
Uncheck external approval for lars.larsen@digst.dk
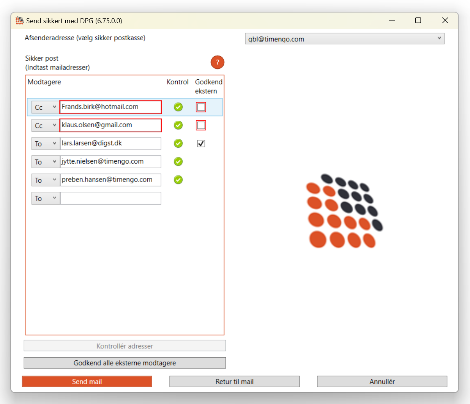click(201, 144)
